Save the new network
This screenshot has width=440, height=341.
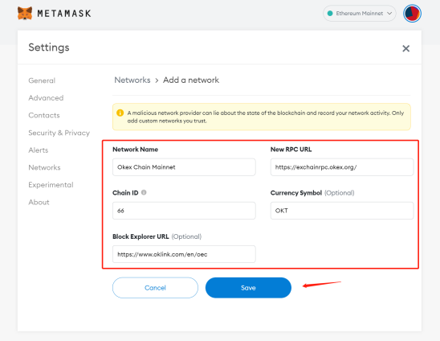tap(248, 288)
